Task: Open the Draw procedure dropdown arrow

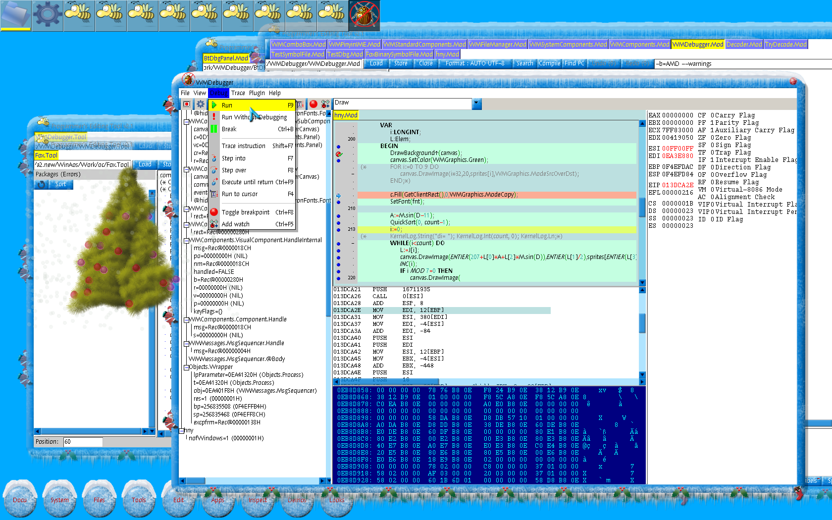Action: click(476, 104)
